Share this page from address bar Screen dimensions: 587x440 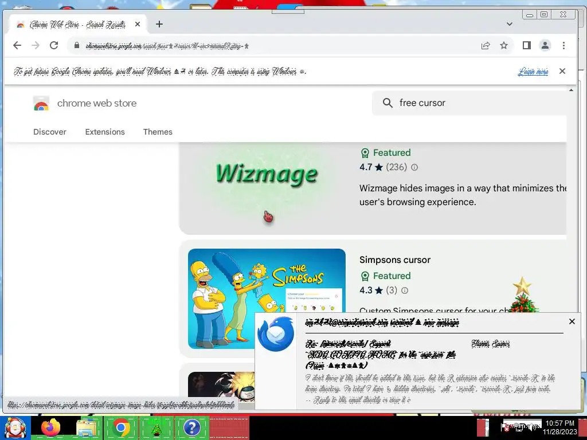pyautogui.click(x=486, y=46)
